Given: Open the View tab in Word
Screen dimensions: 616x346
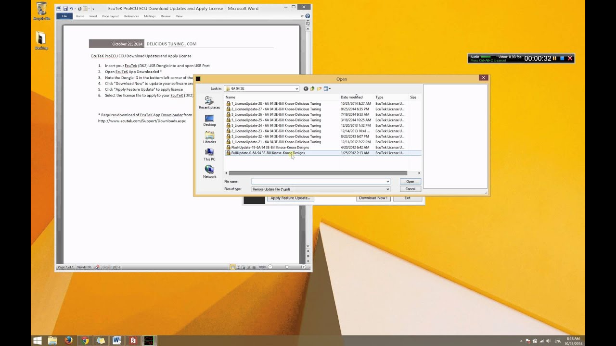Looking at the screenshot, I should 179,16.
